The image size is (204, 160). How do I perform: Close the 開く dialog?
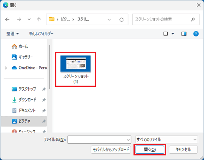[199, 5]
